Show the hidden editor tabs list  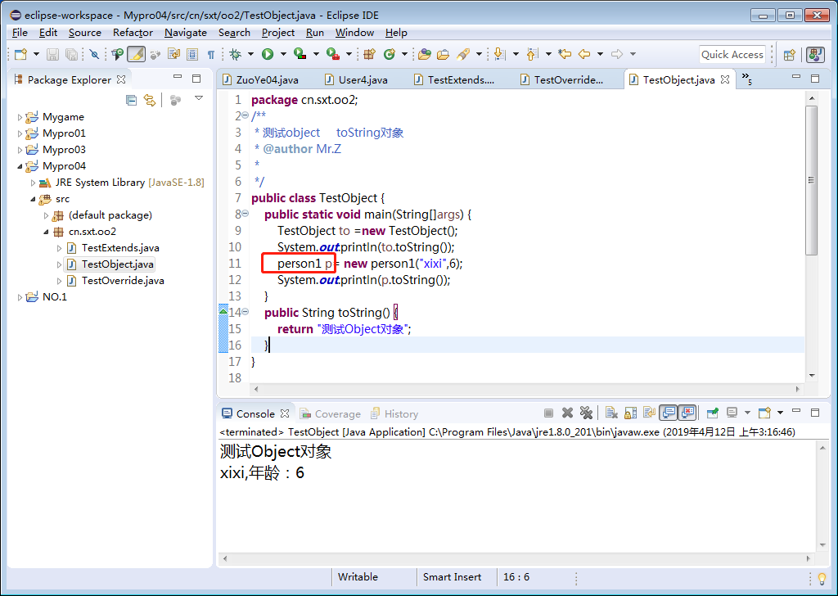(x=746, y=79)
